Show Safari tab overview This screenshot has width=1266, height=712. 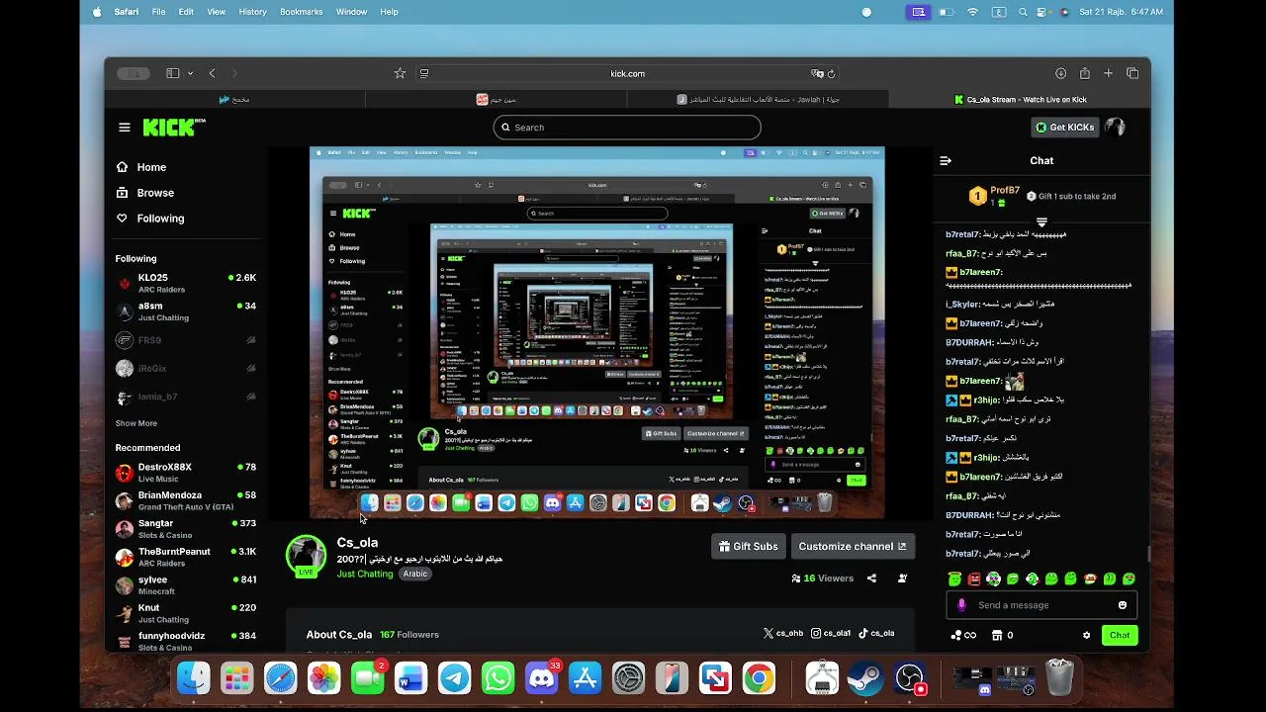tap(1132, 73)
